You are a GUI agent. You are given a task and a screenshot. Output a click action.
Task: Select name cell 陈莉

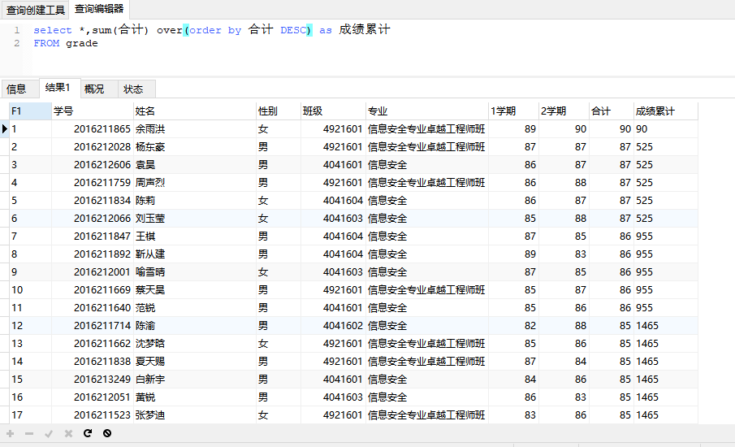195,200
